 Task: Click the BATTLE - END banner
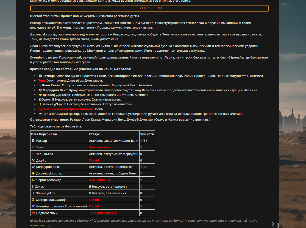tap(149, 8)
